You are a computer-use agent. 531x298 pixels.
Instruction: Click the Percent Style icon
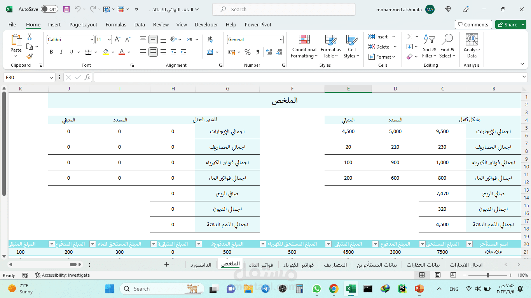(x=248, y=52)
